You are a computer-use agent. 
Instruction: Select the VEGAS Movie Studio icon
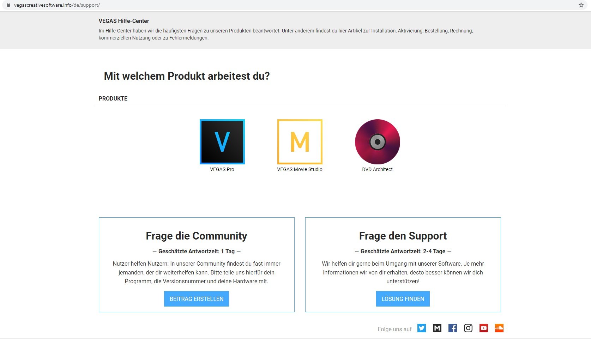300,142
